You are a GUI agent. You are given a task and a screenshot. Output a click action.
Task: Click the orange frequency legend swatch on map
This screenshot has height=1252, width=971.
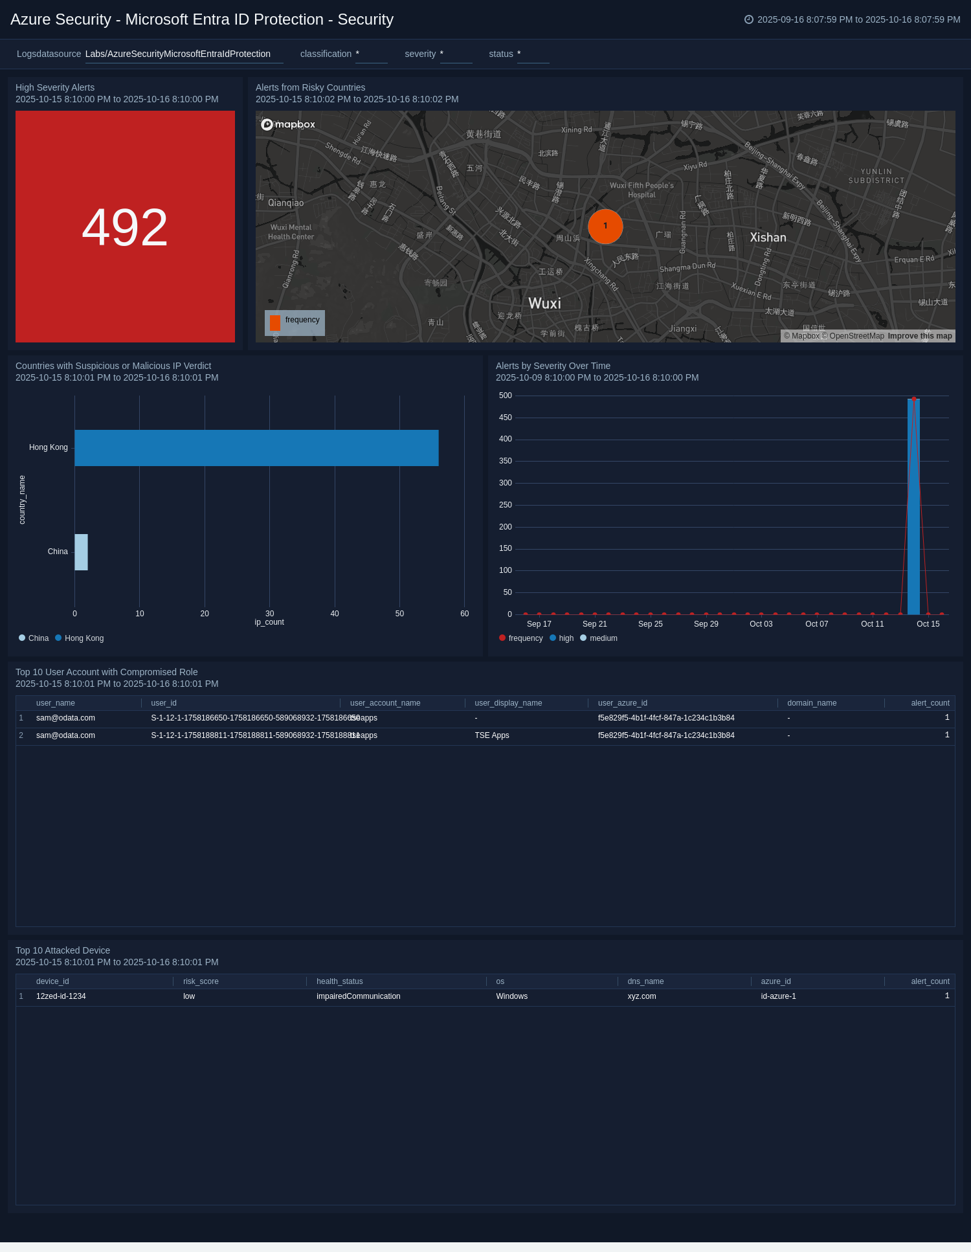tap(275, 322)
